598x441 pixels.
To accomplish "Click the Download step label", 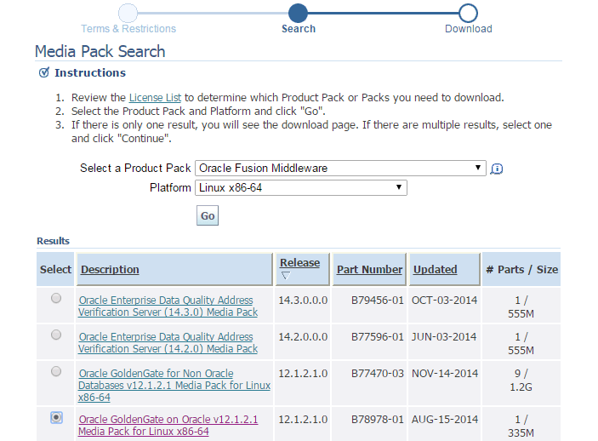I will pyautogui.click(x=469, y=29).
